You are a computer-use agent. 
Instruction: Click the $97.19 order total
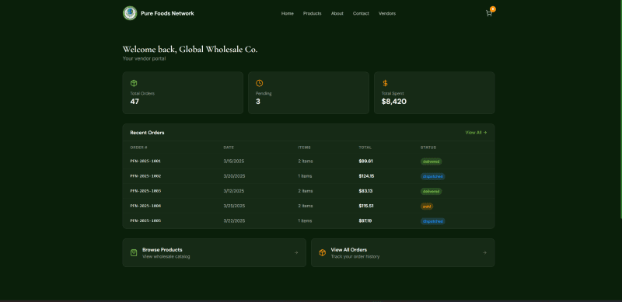[365, 220]
